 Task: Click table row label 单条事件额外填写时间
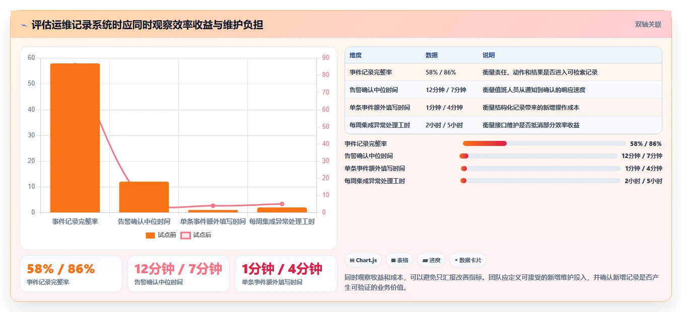point(380,108)
